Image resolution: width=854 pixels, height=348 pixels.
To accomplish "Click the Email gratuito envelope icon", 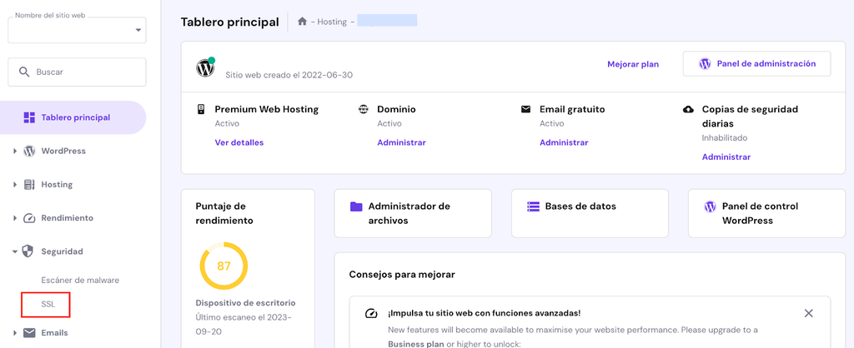I will [525, 109].
